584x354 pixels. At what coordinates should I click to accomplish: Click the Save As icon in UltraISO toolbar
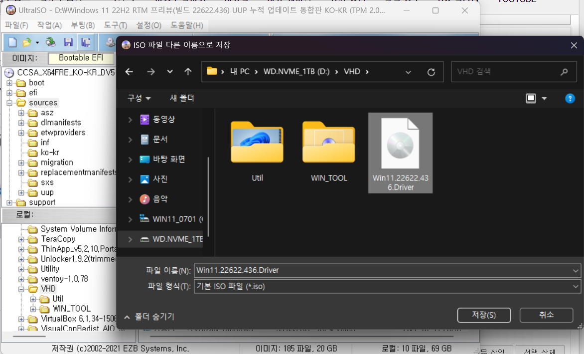(x=86, y=42)
